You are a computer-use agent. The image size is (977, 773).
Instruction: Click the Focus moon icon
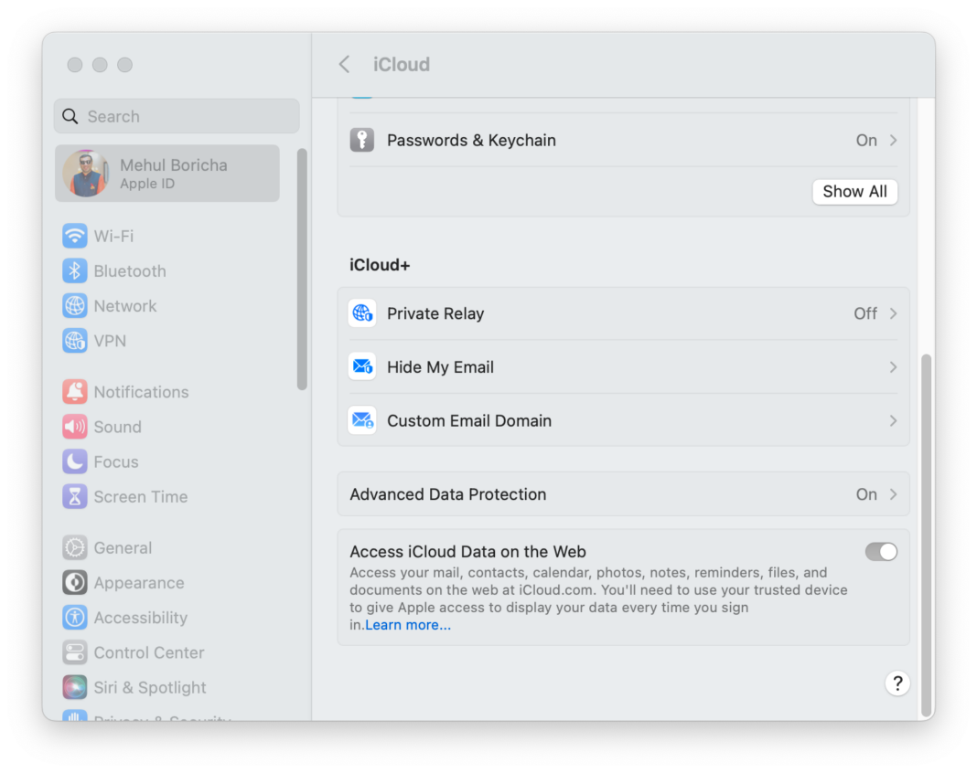pyautogui.click(x=75, y=461)
